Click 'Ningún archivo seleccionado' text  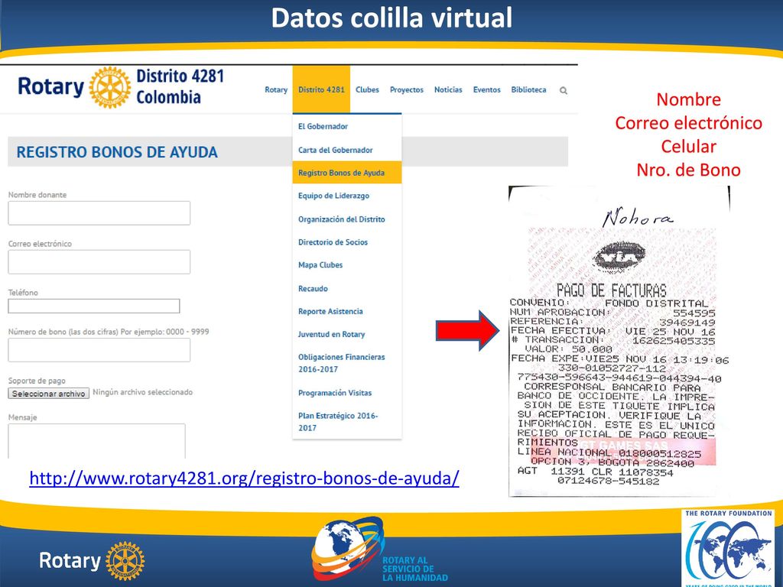(x=143, y=392)
